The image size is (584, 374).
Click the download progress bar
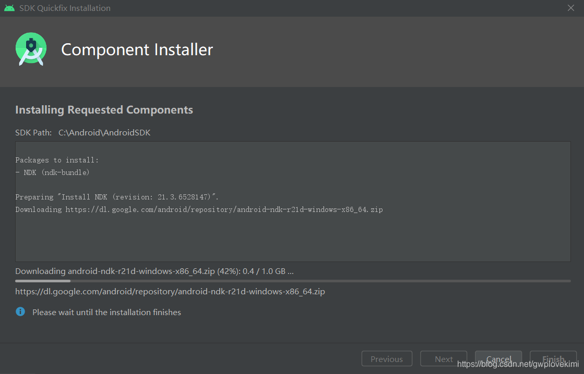[x=293, y=281]
